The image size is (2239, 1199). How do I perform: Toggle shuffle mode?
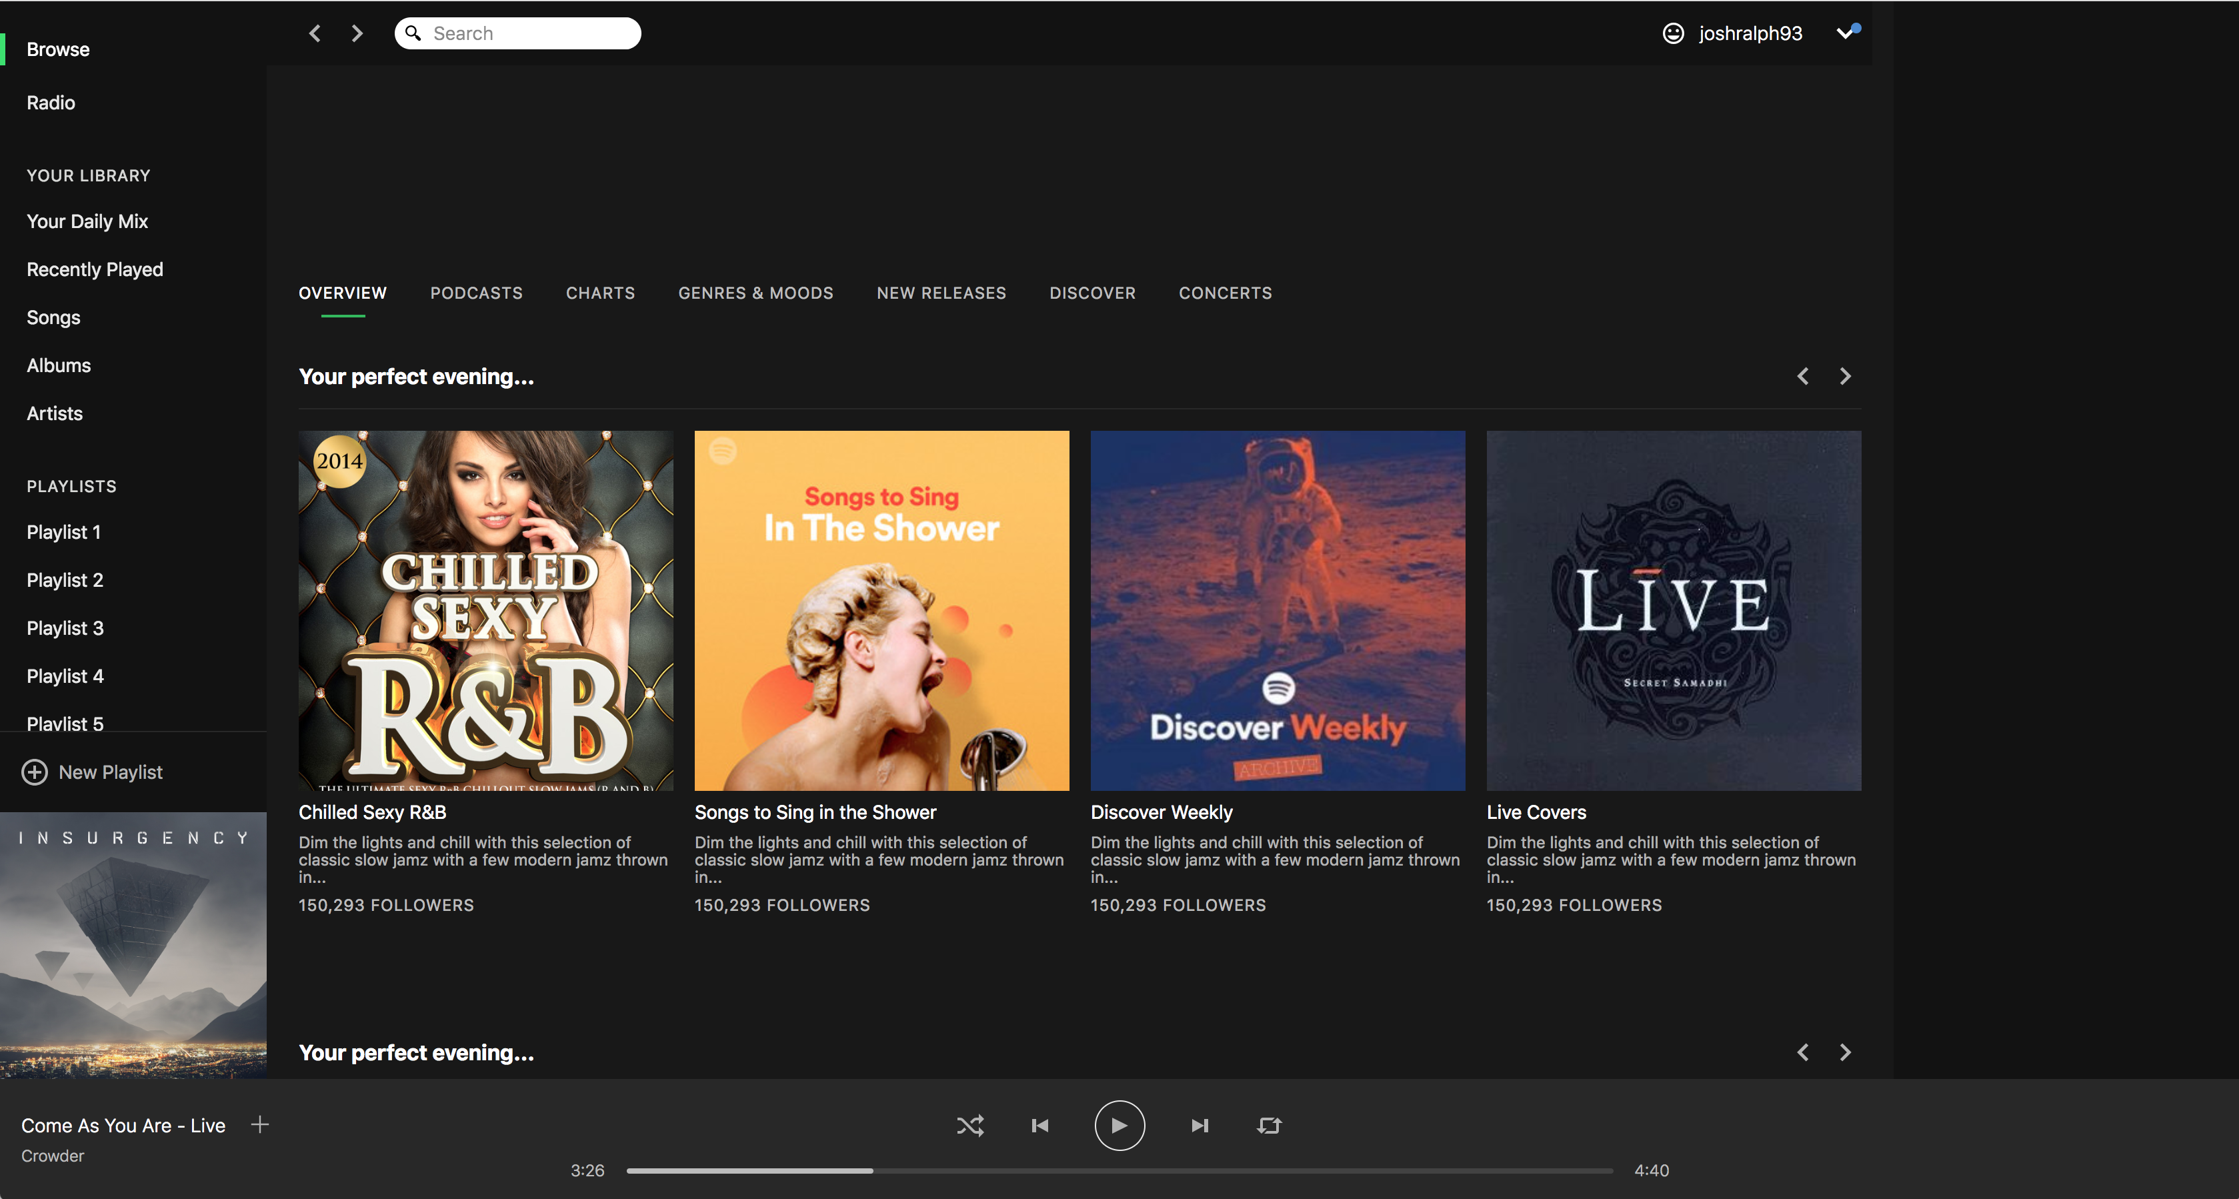[970, 1125]
